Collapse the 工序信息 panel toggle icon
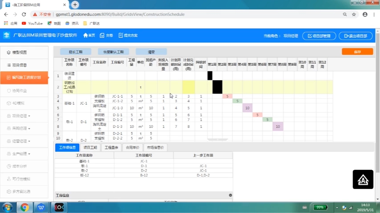This screenshot has width=380, height=213. (230, 195)
